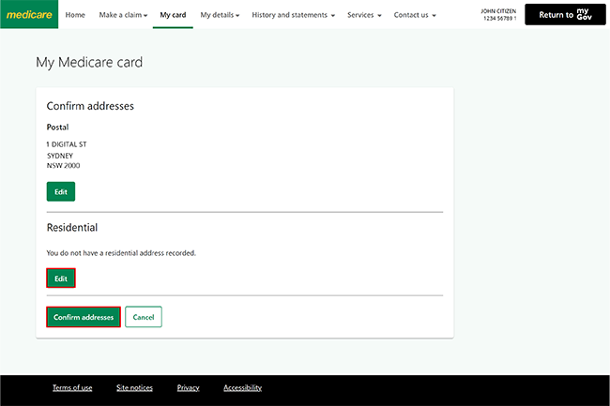Expand the Services dropdown
The width and height of the screenshot is (610, 406).
point(364,15)
